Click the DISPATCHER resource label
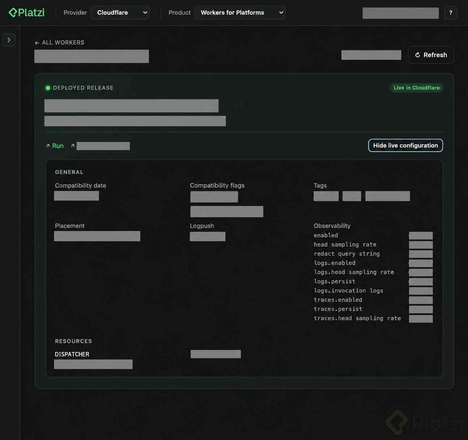Viewport: 468px width, 440px height. (x=72, y=354)
